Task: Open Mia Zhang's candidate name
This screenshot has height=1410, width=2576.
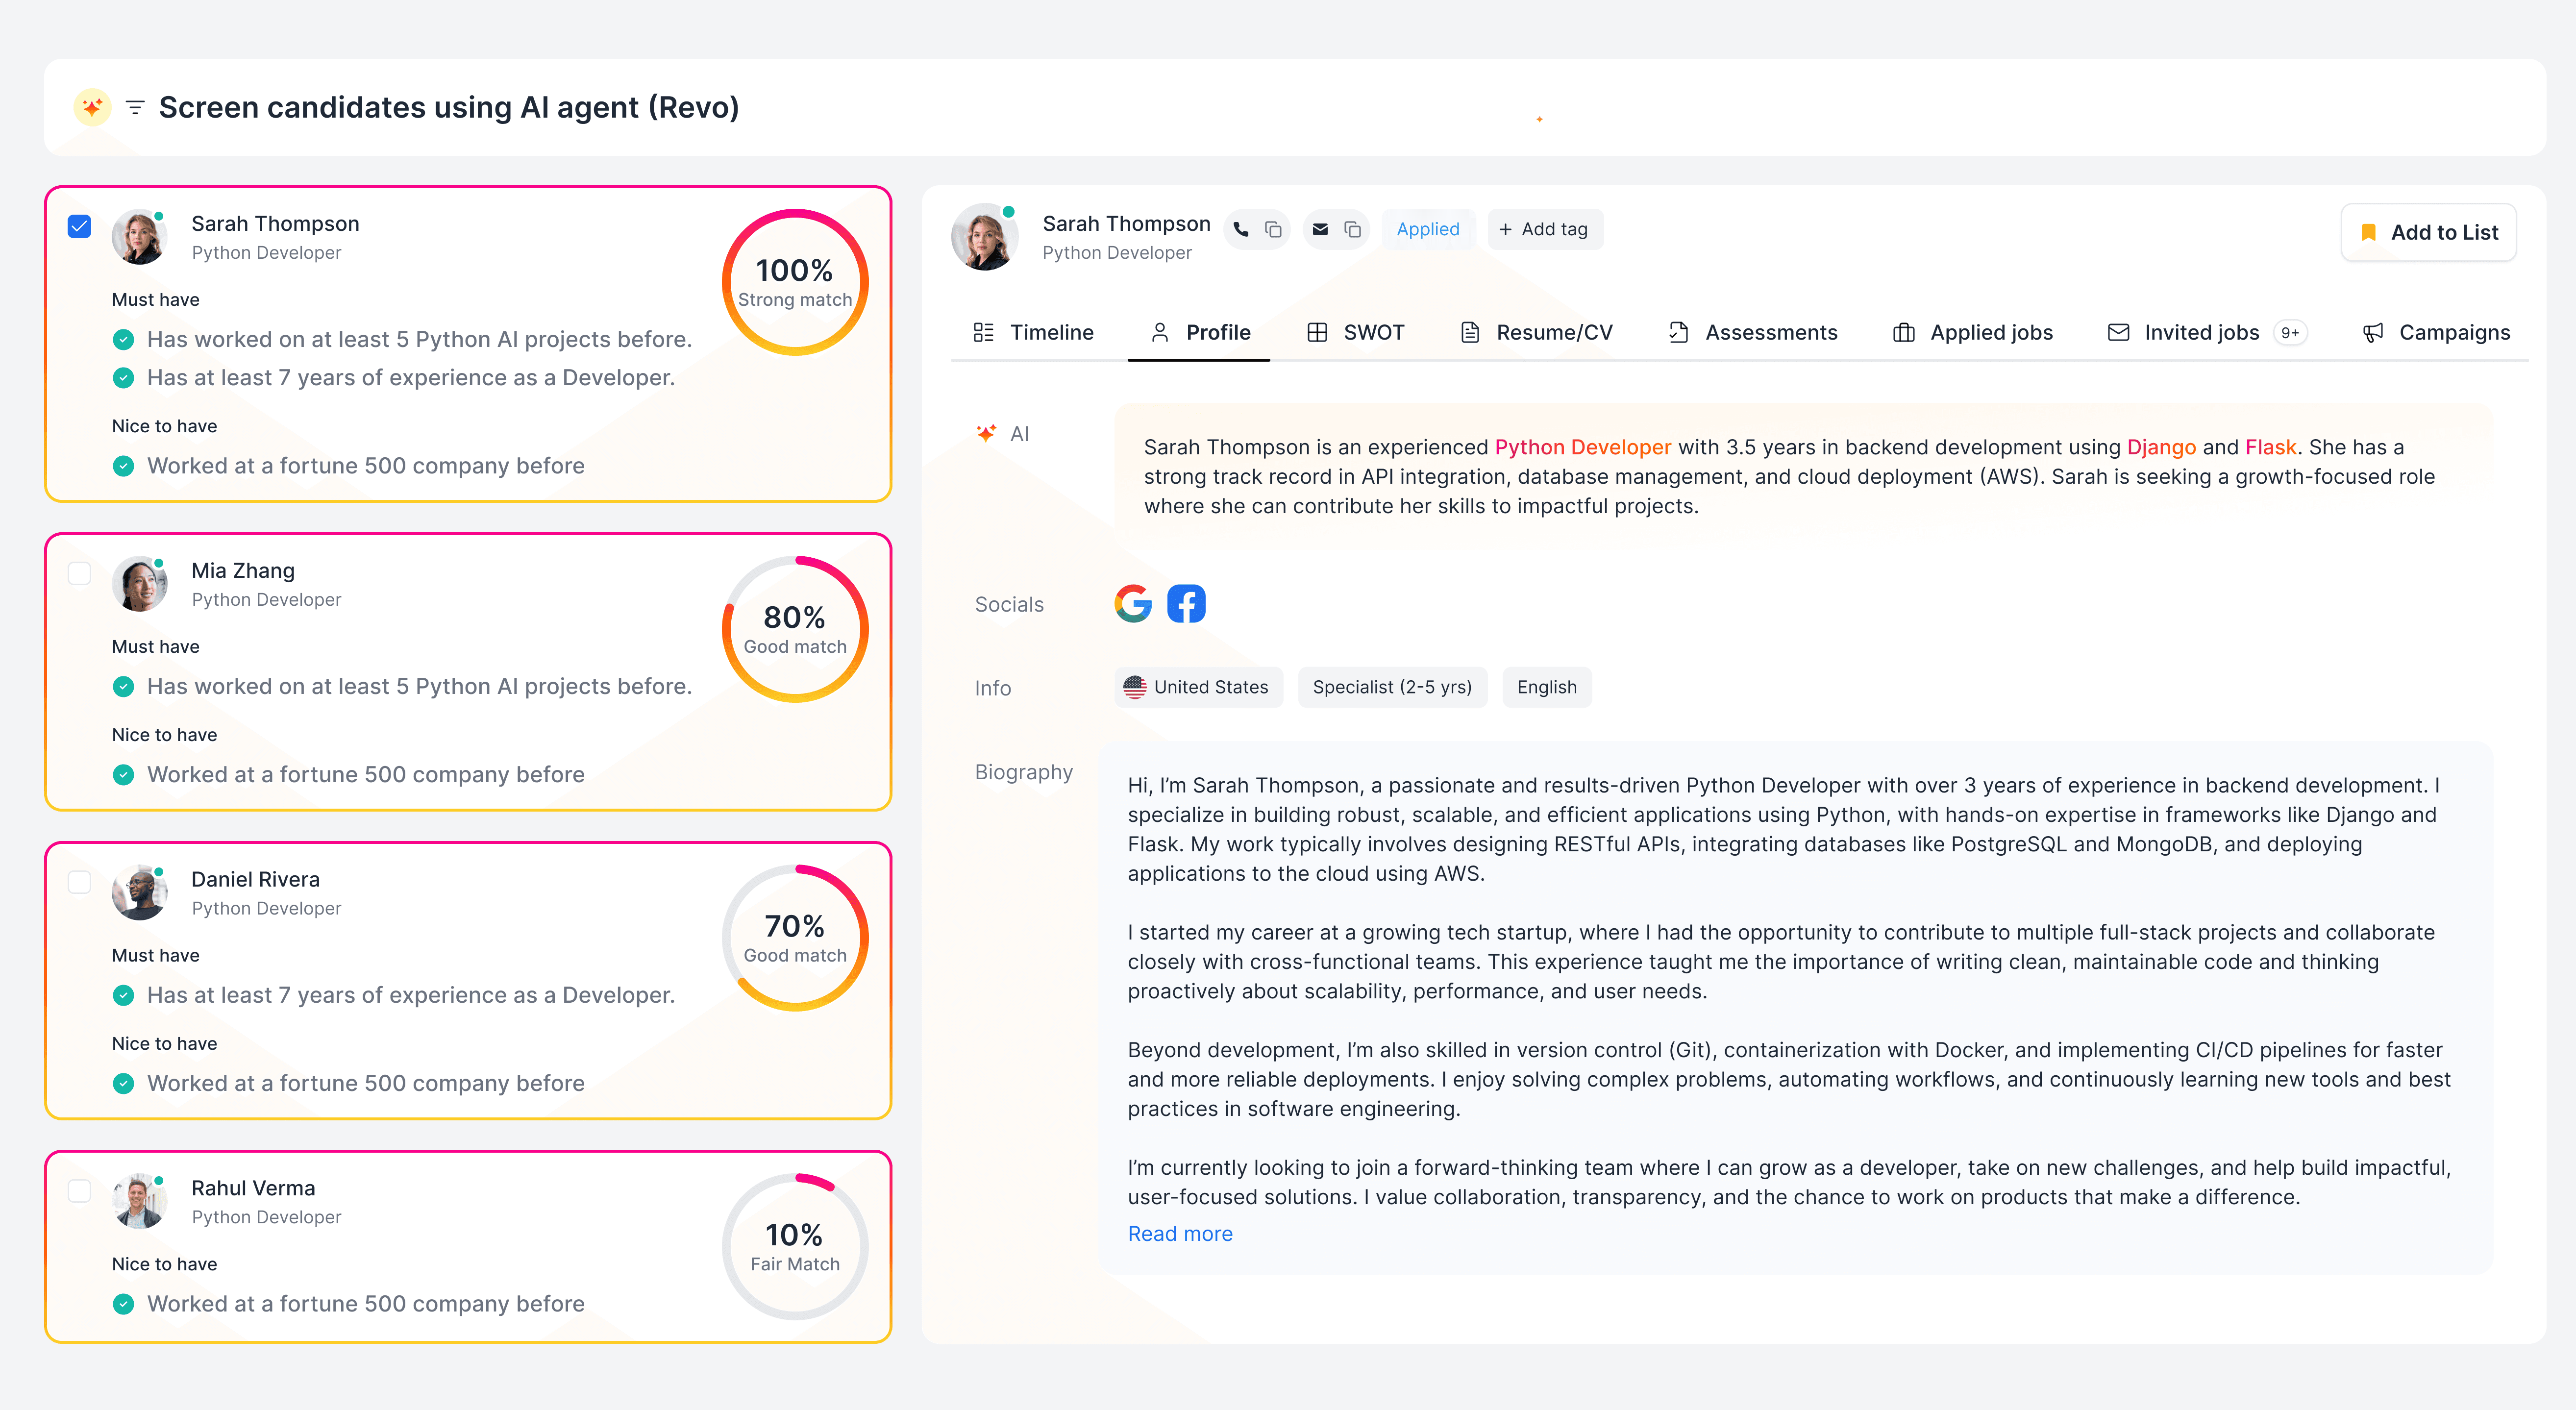Action: pyautogui.click(x=243, y=571)
